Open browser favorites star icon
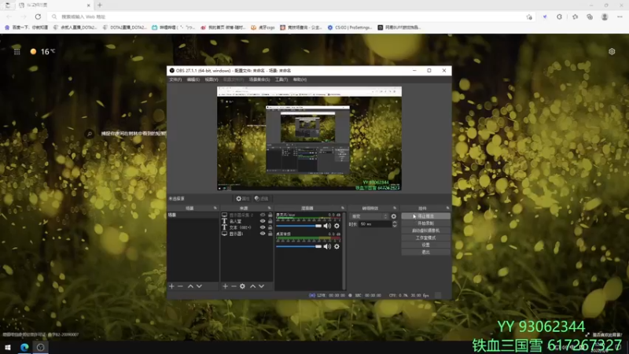The height and width of the screenshot is (354, 629). click(x=576, y=17)
